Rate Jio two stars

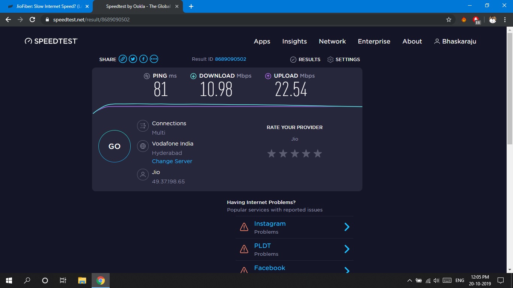[x=283, y=153]
